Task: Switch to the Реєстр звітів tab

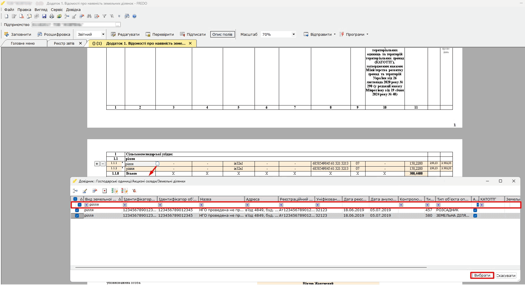Action: pyautogui.click(x=64, y=43)
